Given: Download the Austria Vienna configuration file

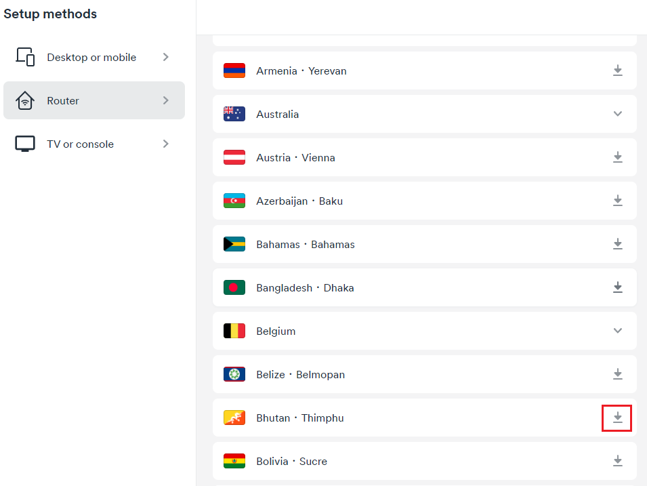Looking at the screenshot, I should (x=617, y=157).
